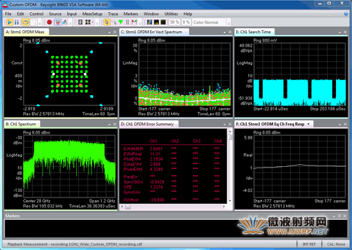Close trace E Search Time panel
The height and width of the screenshot is (250, 352).
click(345, 32)
